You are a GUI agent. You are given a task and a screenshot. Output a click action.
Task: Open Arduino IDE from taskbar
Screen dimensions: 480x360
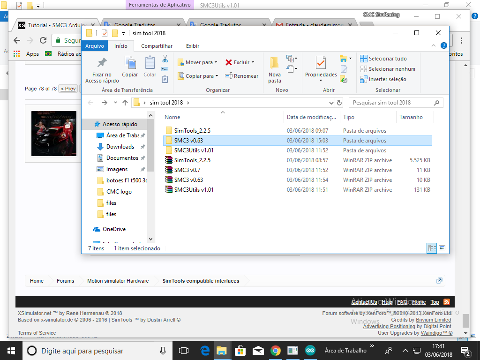tap(310, 351)
